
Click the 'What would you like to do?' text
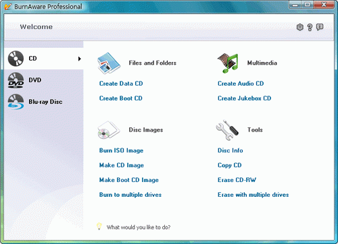coord(139,227)
